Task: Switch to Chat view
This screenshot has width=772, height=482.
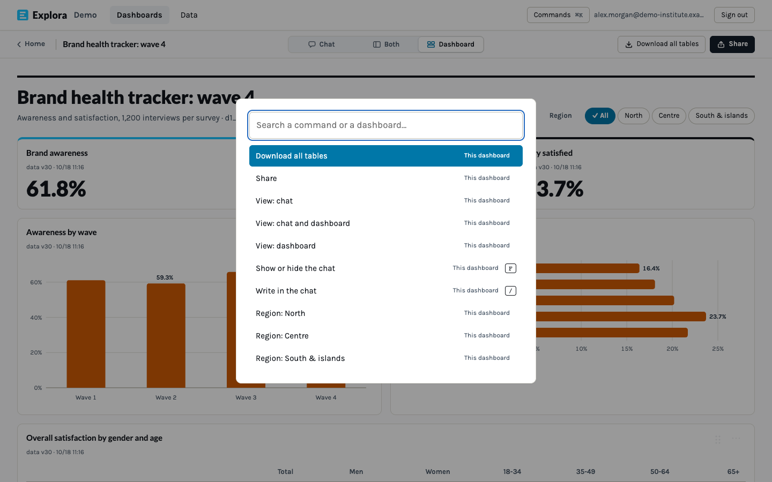Action: 322,44
